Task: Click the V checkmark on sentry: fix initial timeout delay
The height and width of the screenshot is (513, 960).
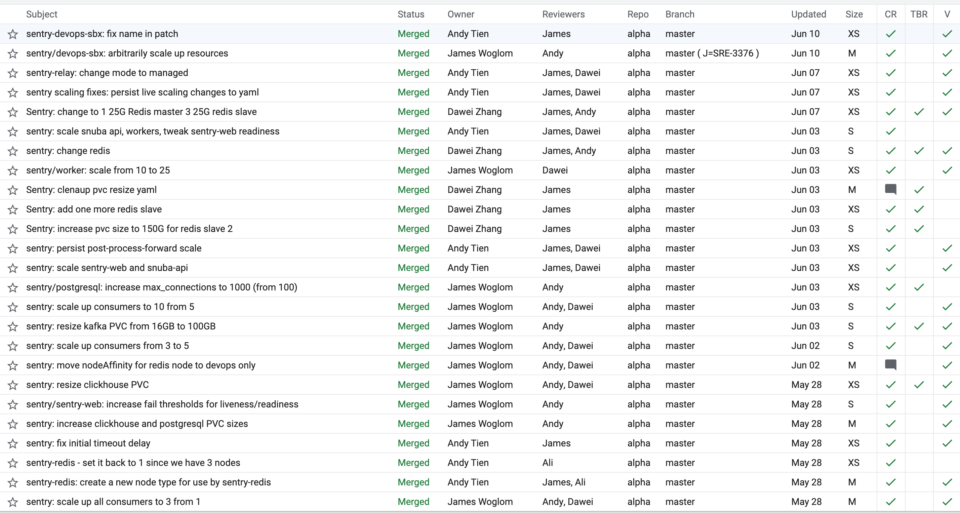Action: [947, 443]
